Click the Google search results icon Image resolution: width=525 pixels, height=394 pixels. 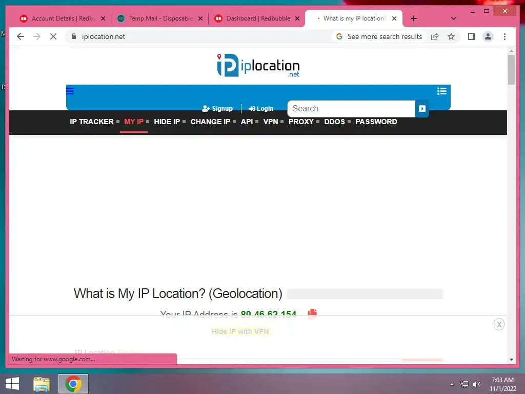click(339, 36)
